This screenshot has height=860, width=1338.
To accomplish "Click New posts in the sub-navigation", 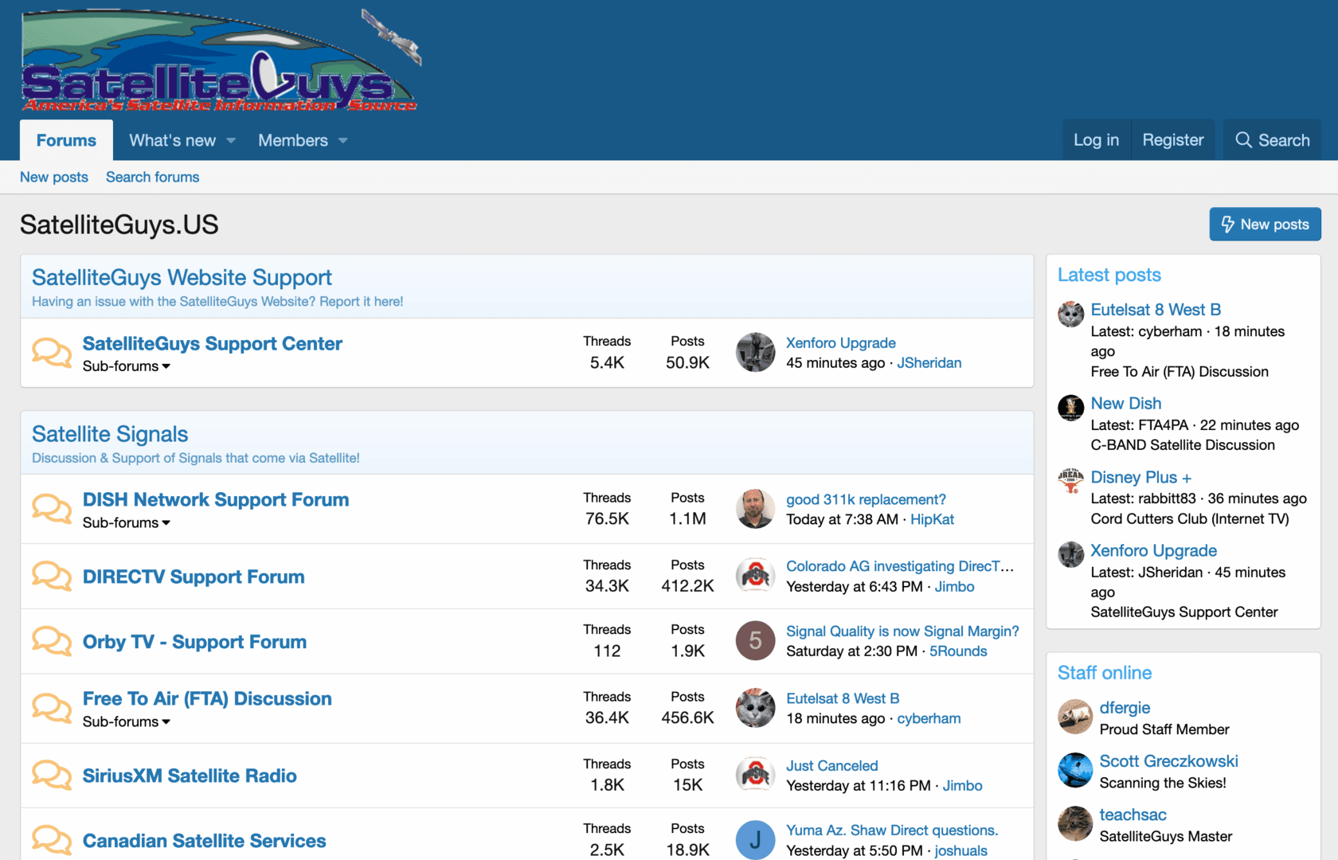I will click(54, 177).
